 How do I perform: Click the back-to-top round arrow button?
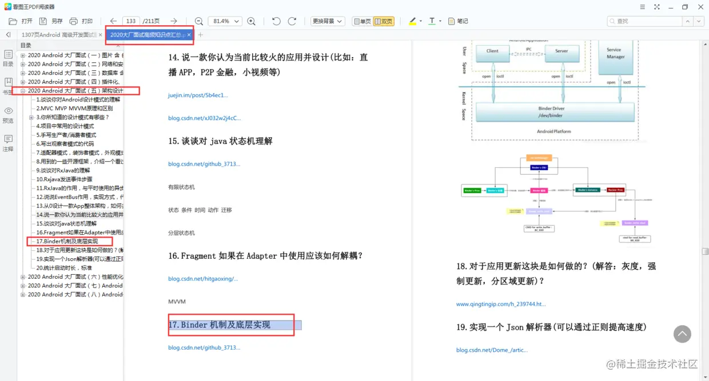point(682,334)
